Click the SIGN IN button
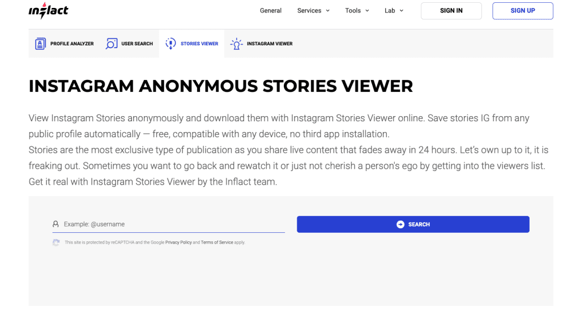This screenshot has height=319, width=580. coord(451,11)
